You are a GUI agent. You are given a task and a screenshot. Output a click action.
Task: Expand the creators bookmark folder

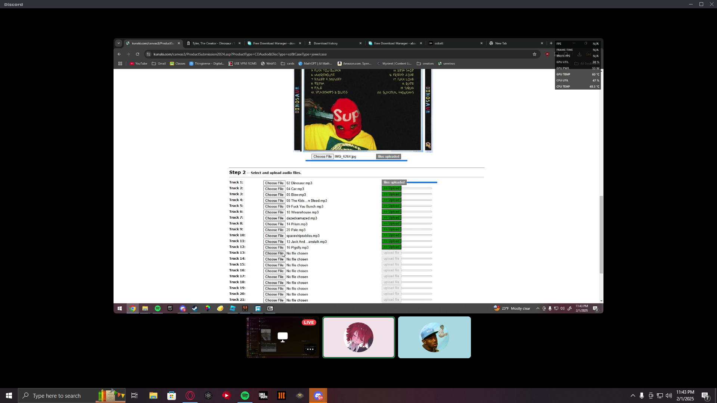coord(425,63)
